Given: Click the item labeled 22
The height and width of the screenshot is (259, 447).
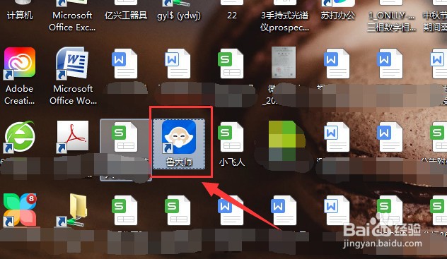Looking at the screenshot, I should tap(232, 16).
